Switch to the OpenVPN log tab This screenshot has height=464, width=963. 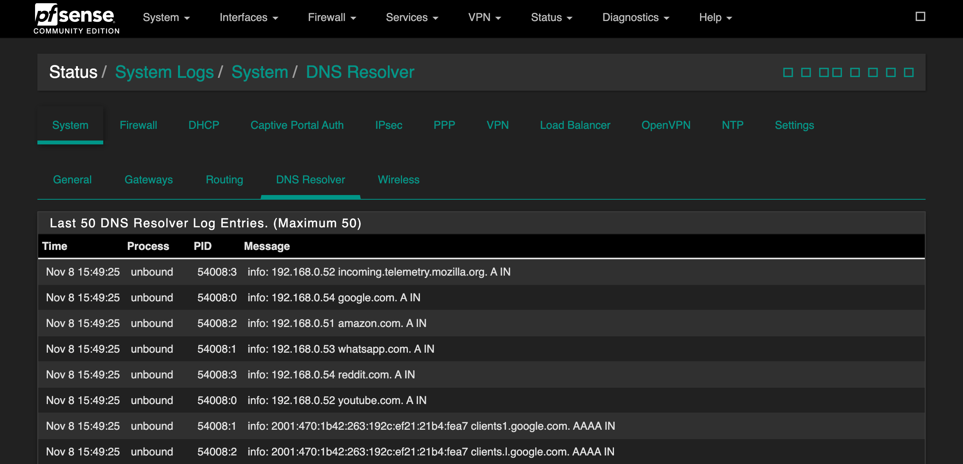coord(666,125)
